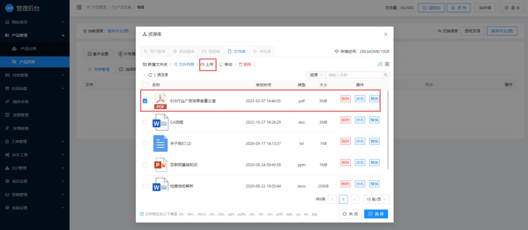Click the PDF file icon of B2B行业广告效果衡量之道
The height and width of the screenshot is (230, 528).
click(x=161, y=101)
